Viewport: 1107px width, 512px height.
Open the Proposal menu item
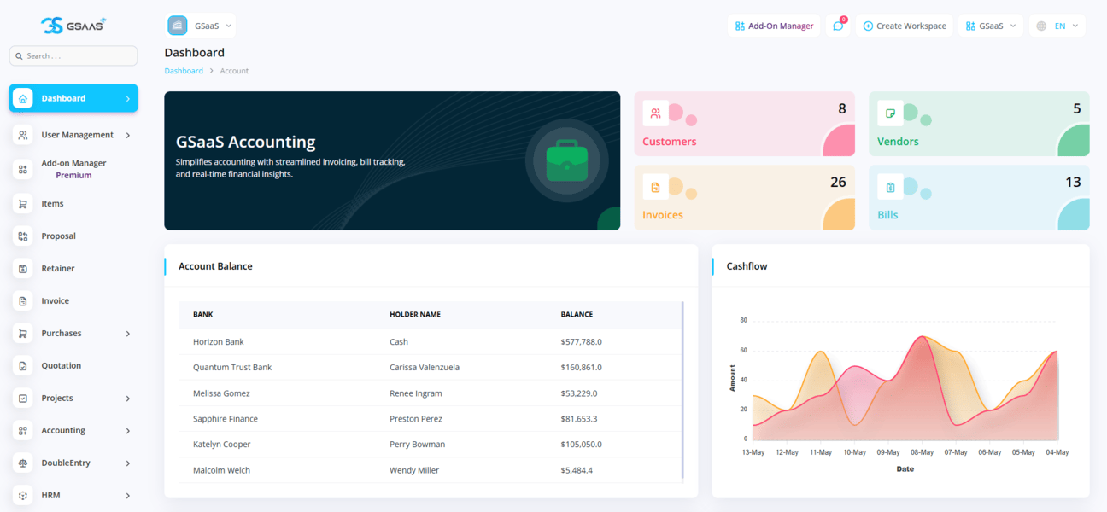(x=59, y=236)
